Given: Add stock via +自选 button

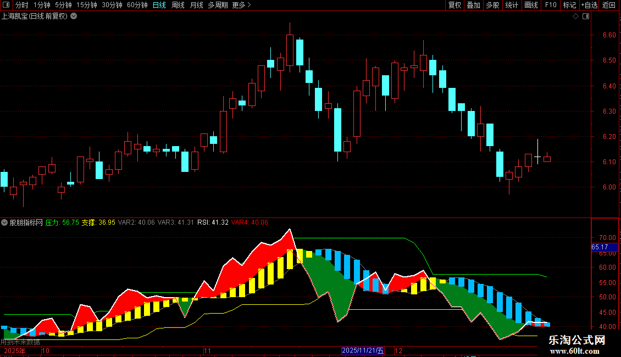Looking at the screenshot, I should 589,5.
